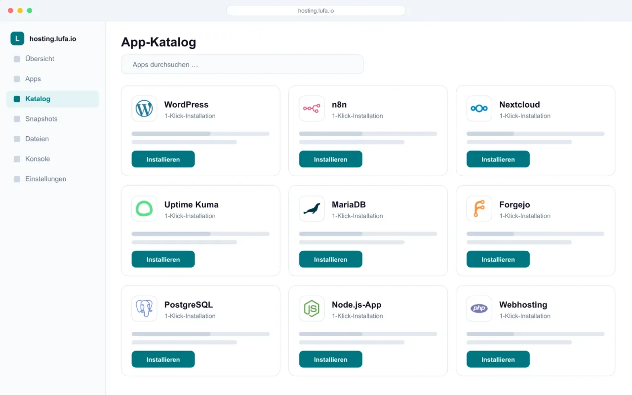
Task: Click the MariaDB card title
Action: 349,204
